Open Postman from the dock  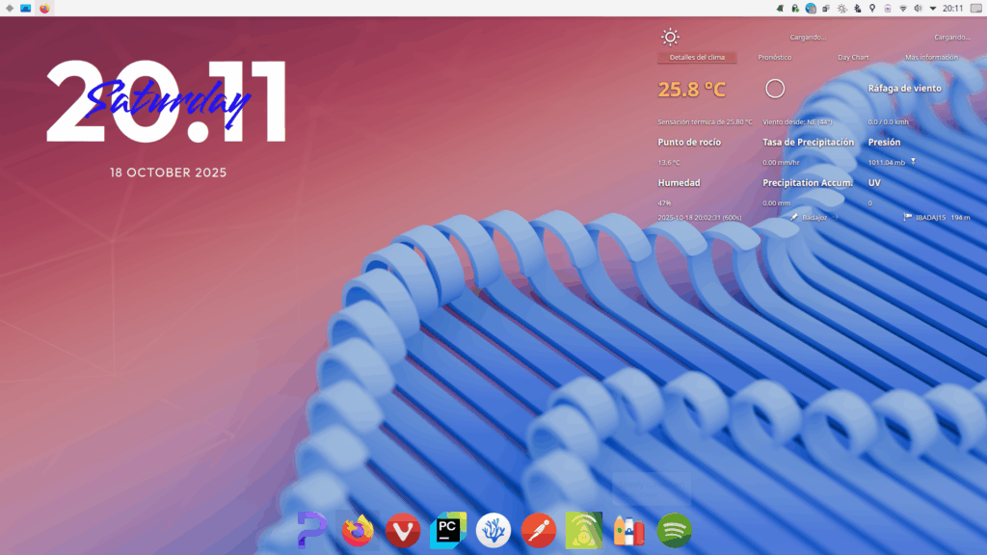coord(539,530)
